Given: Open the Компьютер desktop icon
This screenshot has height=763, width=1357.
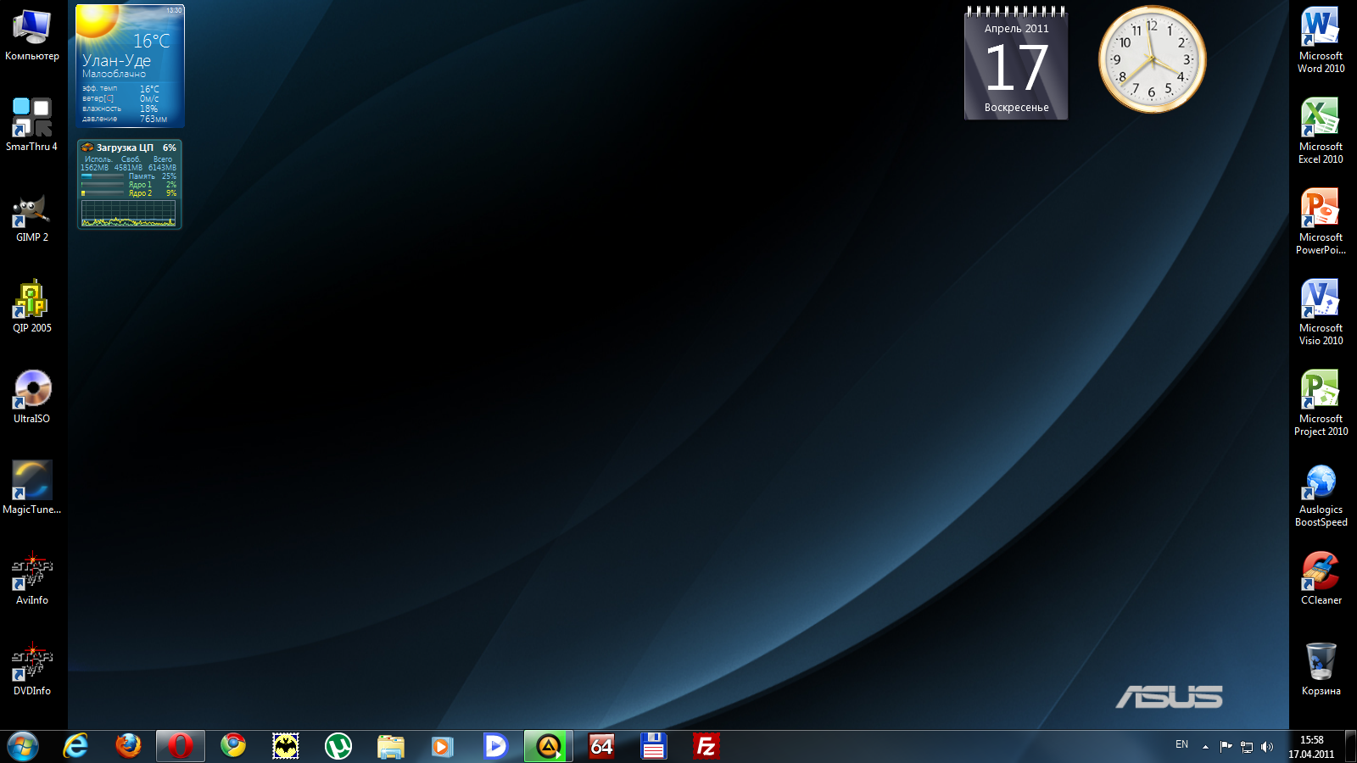Looking at the screenshot, I should coord(32,35).
